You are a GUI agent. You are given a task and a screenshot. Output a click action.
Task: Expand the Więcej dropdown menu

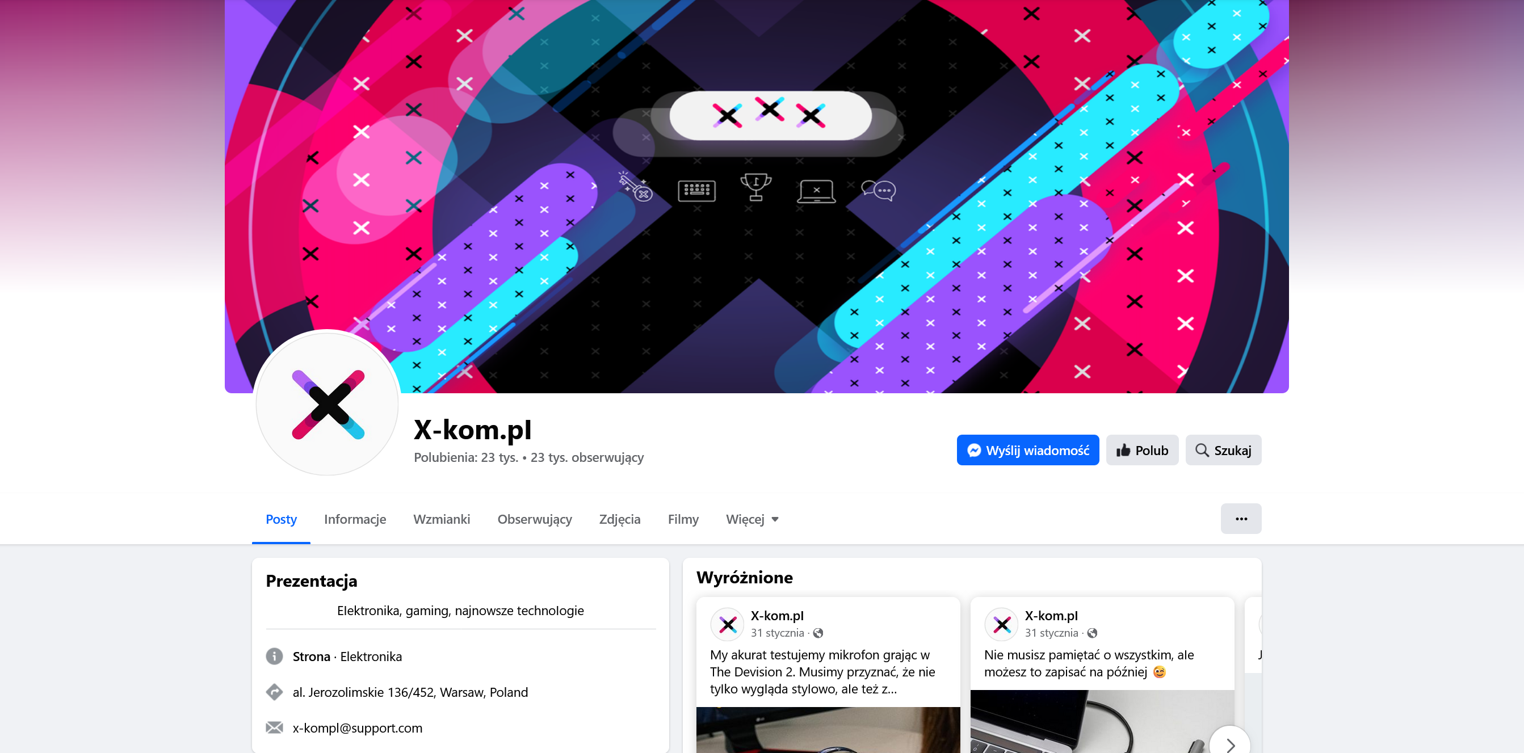coord(752,519)
